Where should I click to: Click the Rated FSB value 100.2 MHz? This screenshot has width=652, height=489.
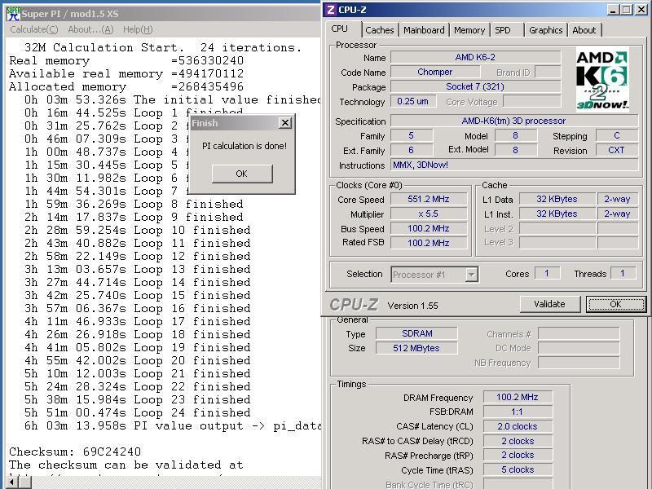tap(429, 243)
